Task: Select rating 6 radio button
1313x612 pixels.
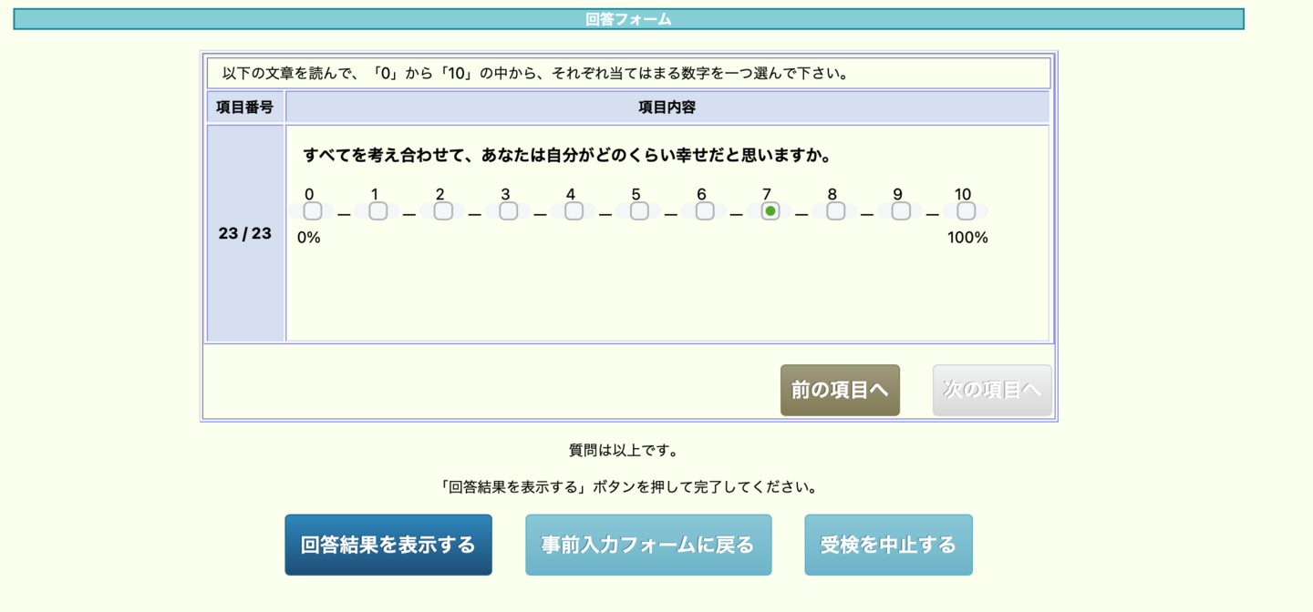Action: [x=705, y=211]
